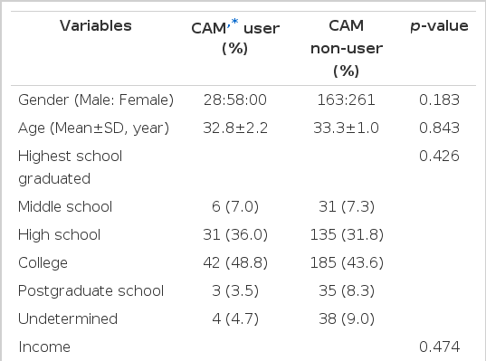This screenshot has width=486, height=361.
Task: Click the 185 (43.6) College cell
Action: (x=347, y=262)
